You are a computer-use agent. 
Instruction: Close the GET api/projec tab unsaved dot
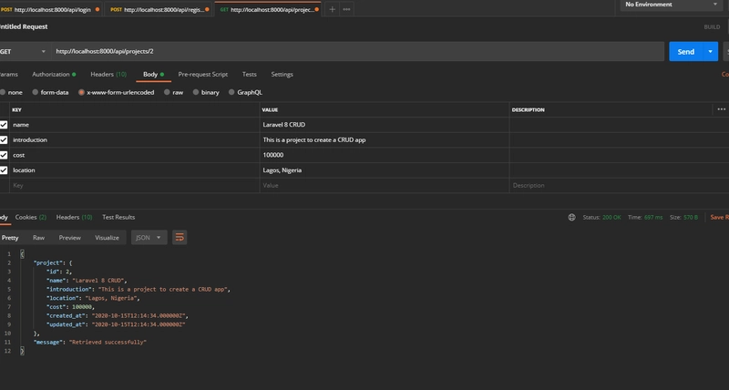pyautogui.click(x=316, y=9)
